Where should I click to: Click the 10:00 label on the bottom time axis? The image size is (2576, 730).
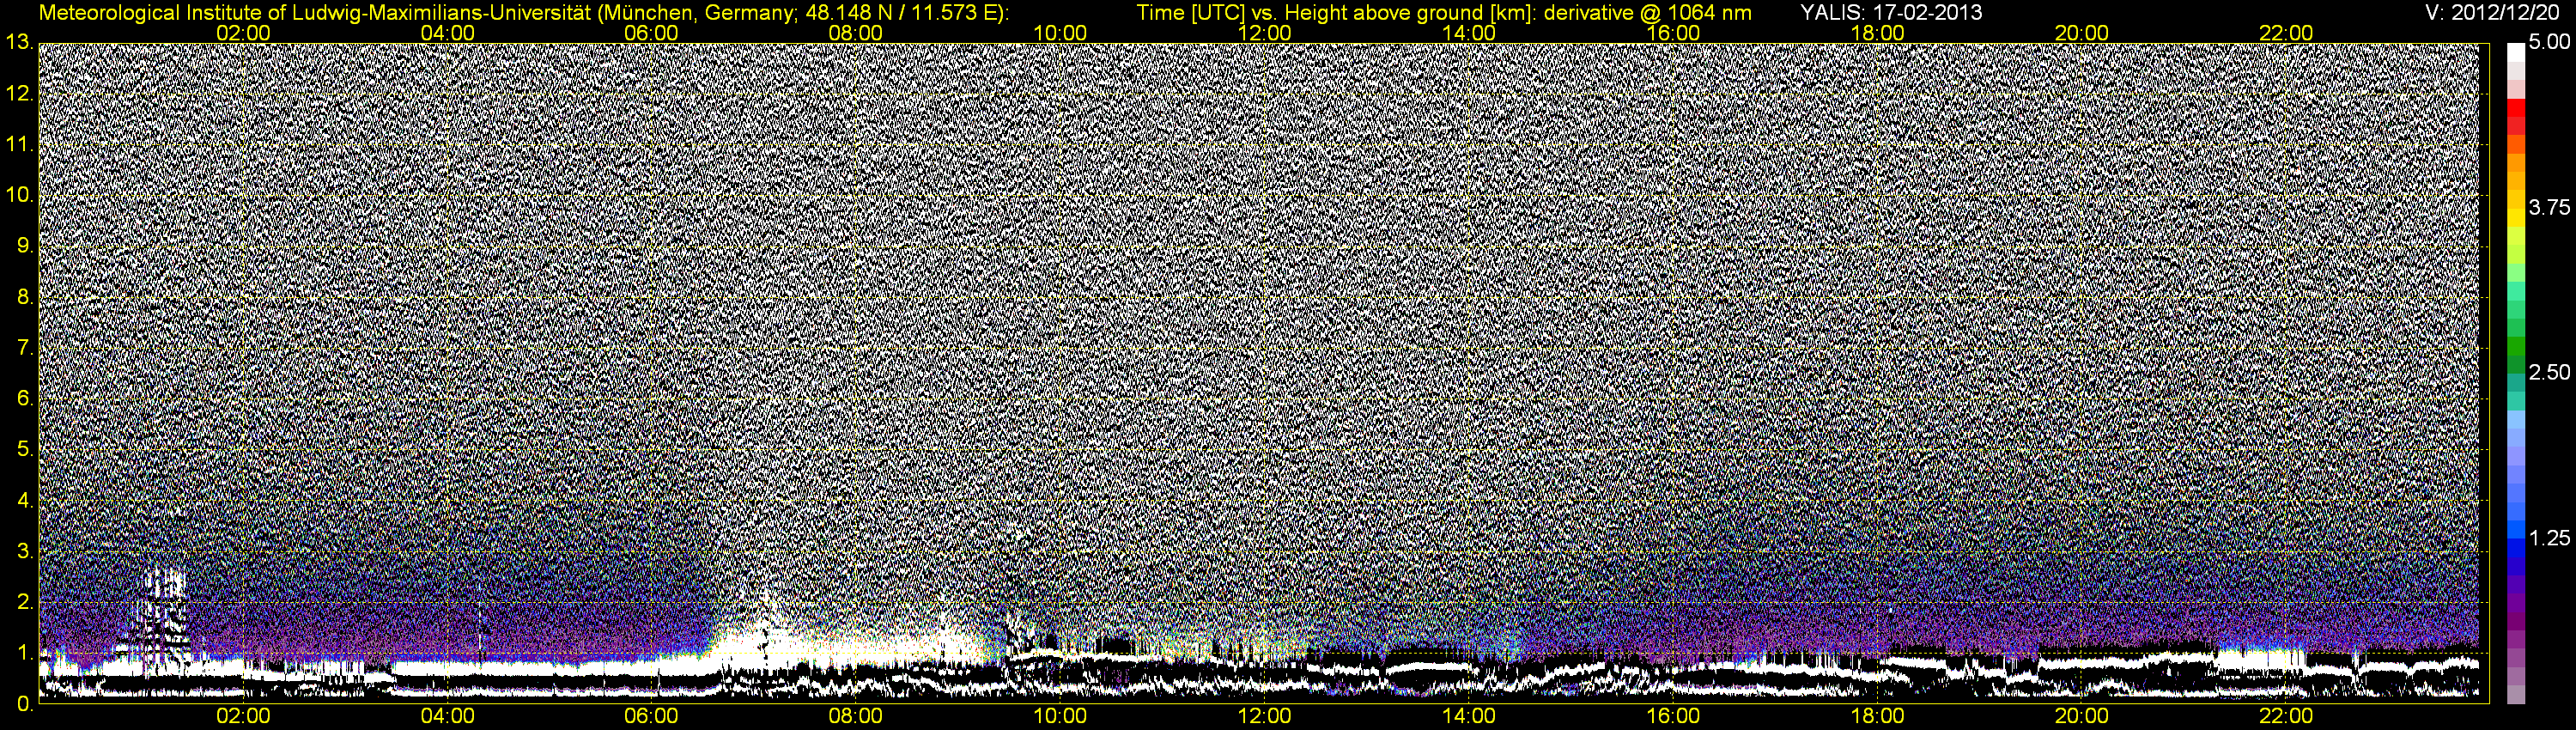click(x=1060, y=716)
